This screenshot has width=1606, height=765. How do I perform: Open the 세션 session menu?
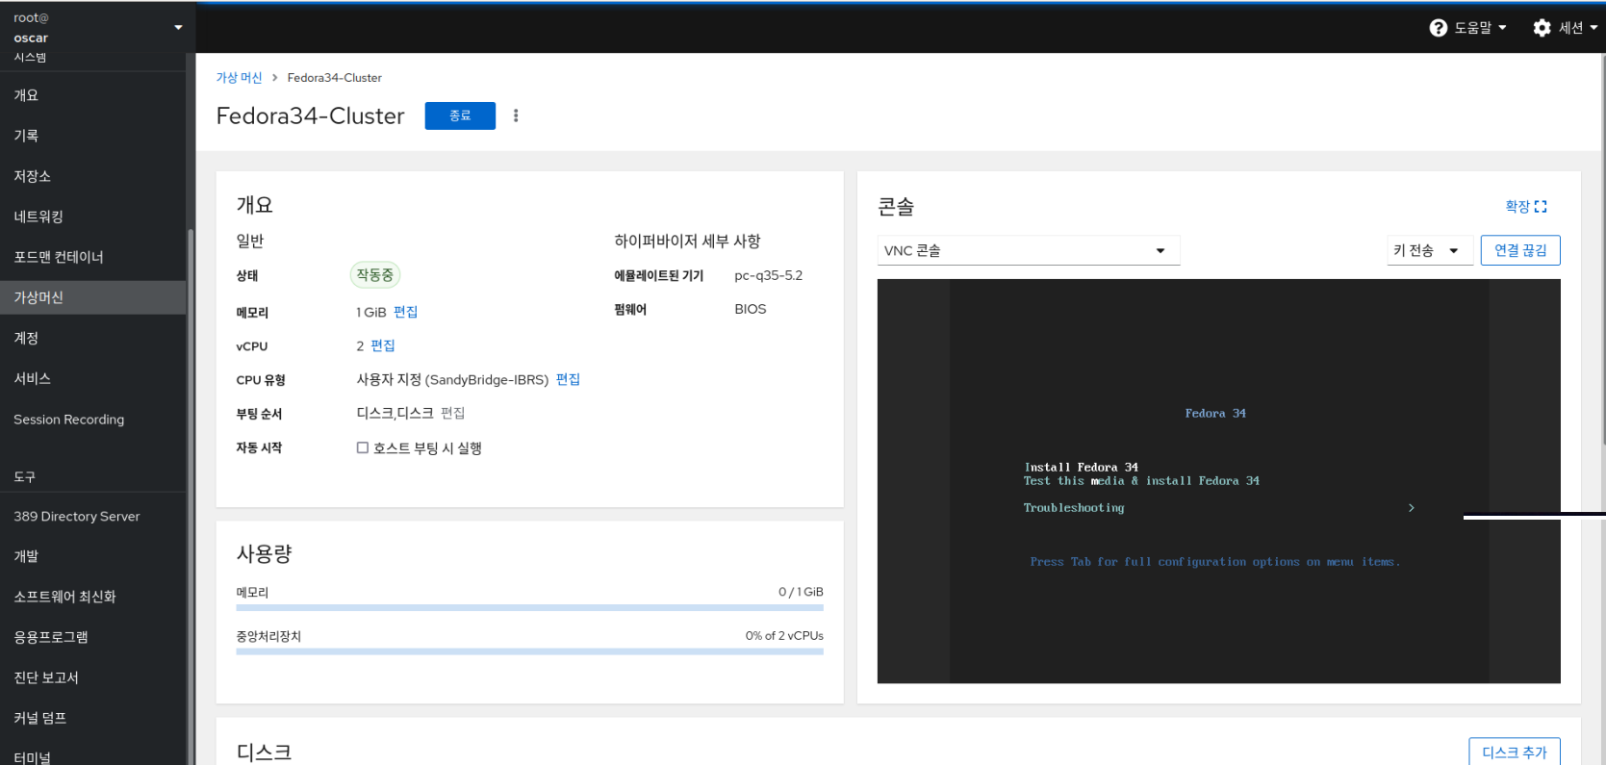click(1566, 28)
